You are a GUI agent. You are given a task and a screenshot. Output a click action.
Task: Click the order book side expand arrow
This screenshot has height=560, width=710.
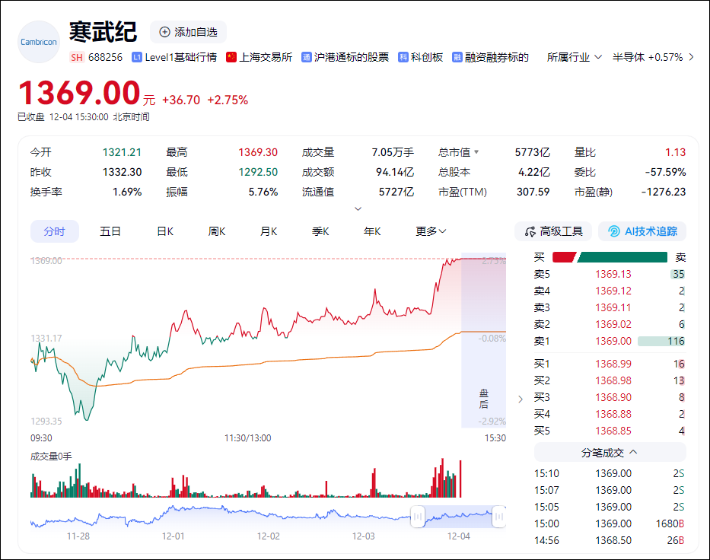pyautogui.click(x=521, y=399)
